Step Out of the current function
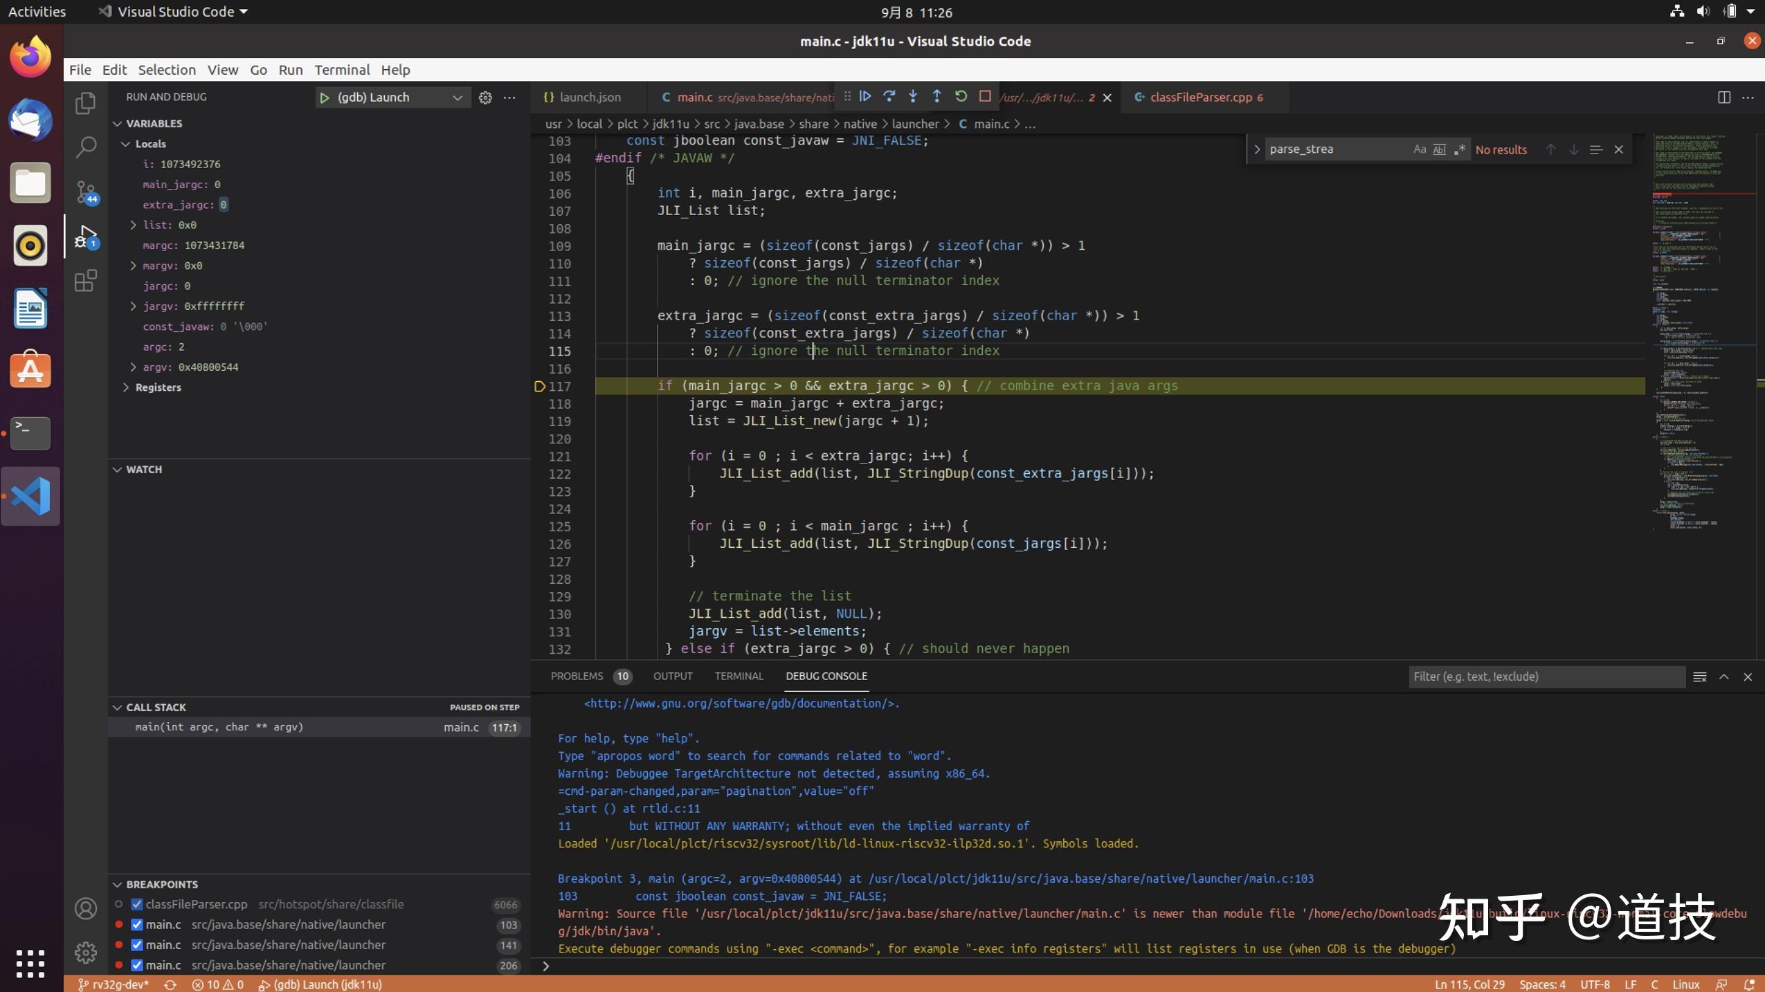The image size is (1765, 992). tap(937, 97)
